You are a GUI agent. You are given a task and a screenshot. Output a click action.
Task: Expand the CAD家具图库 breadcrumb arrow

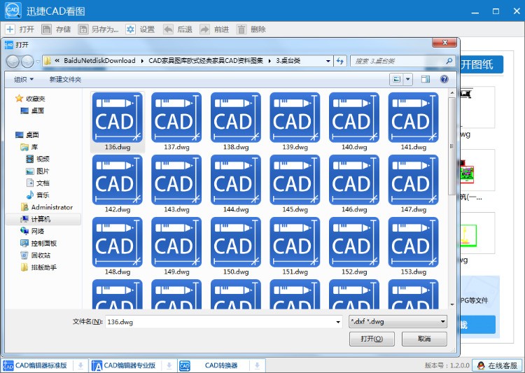(269, 61)
